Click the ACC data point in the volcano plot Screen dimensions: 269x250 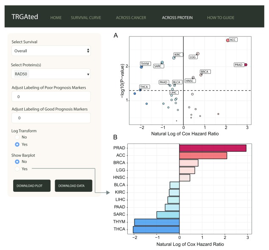[x=228, y=40]
